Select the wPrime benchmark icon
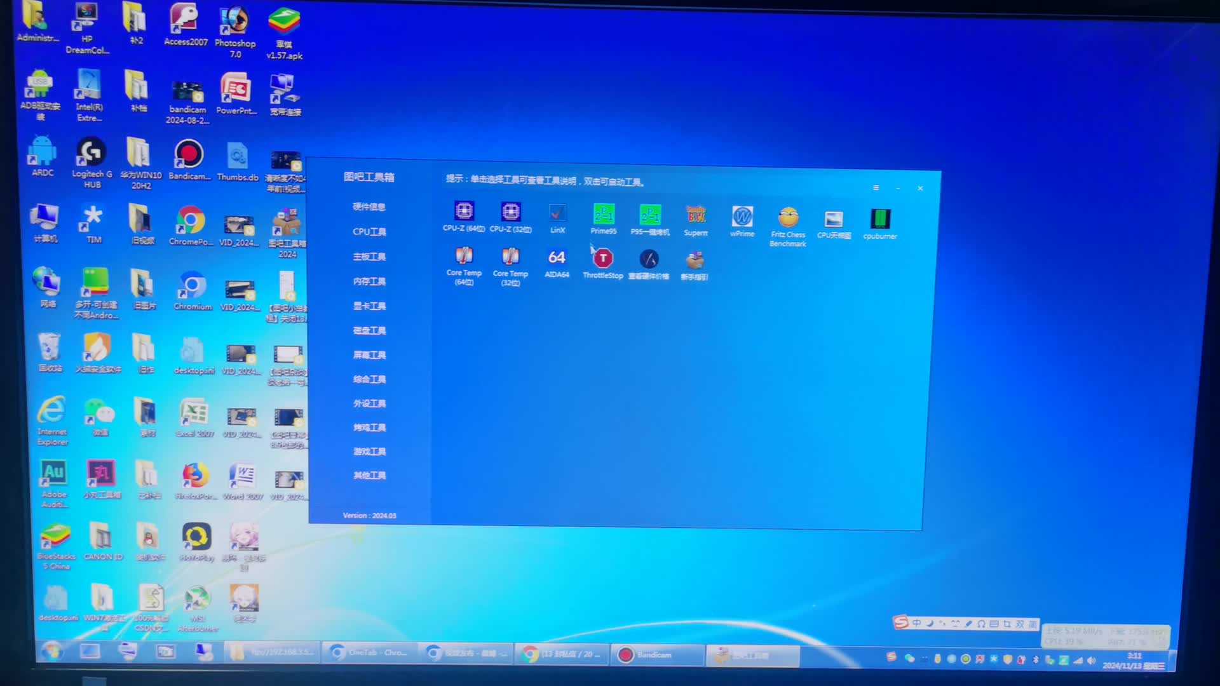Image resolution: width=1220 pixels, height=686 pixels. point(742,216)
